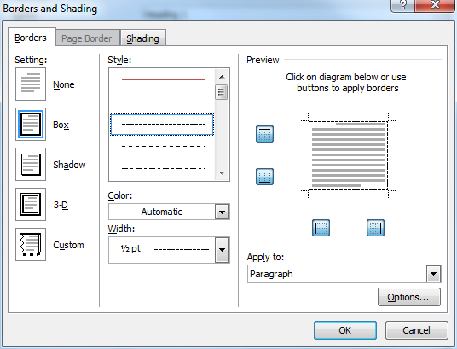Select the Shadow border setting icon
The width and height of the screenshot is (457, 349).
tap(31, 165)
